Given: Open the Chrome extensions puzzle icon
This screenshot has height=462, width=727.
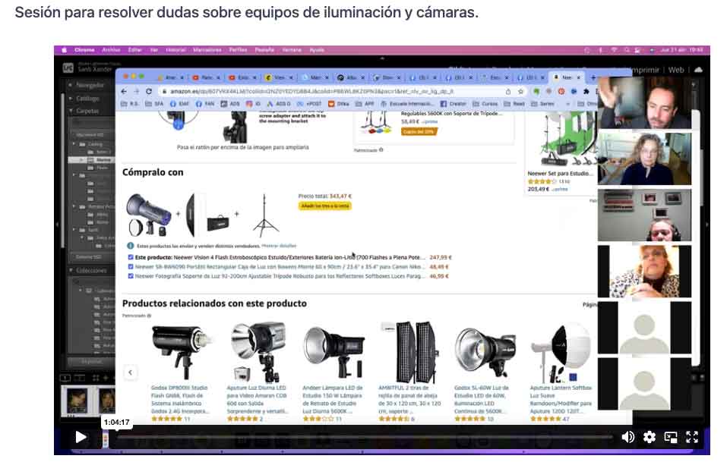Looking at the screenshot, I should tap(586, 91).
